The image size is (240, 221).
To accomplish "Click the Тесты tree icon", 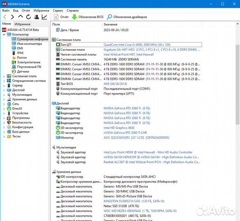I will 9,136.
